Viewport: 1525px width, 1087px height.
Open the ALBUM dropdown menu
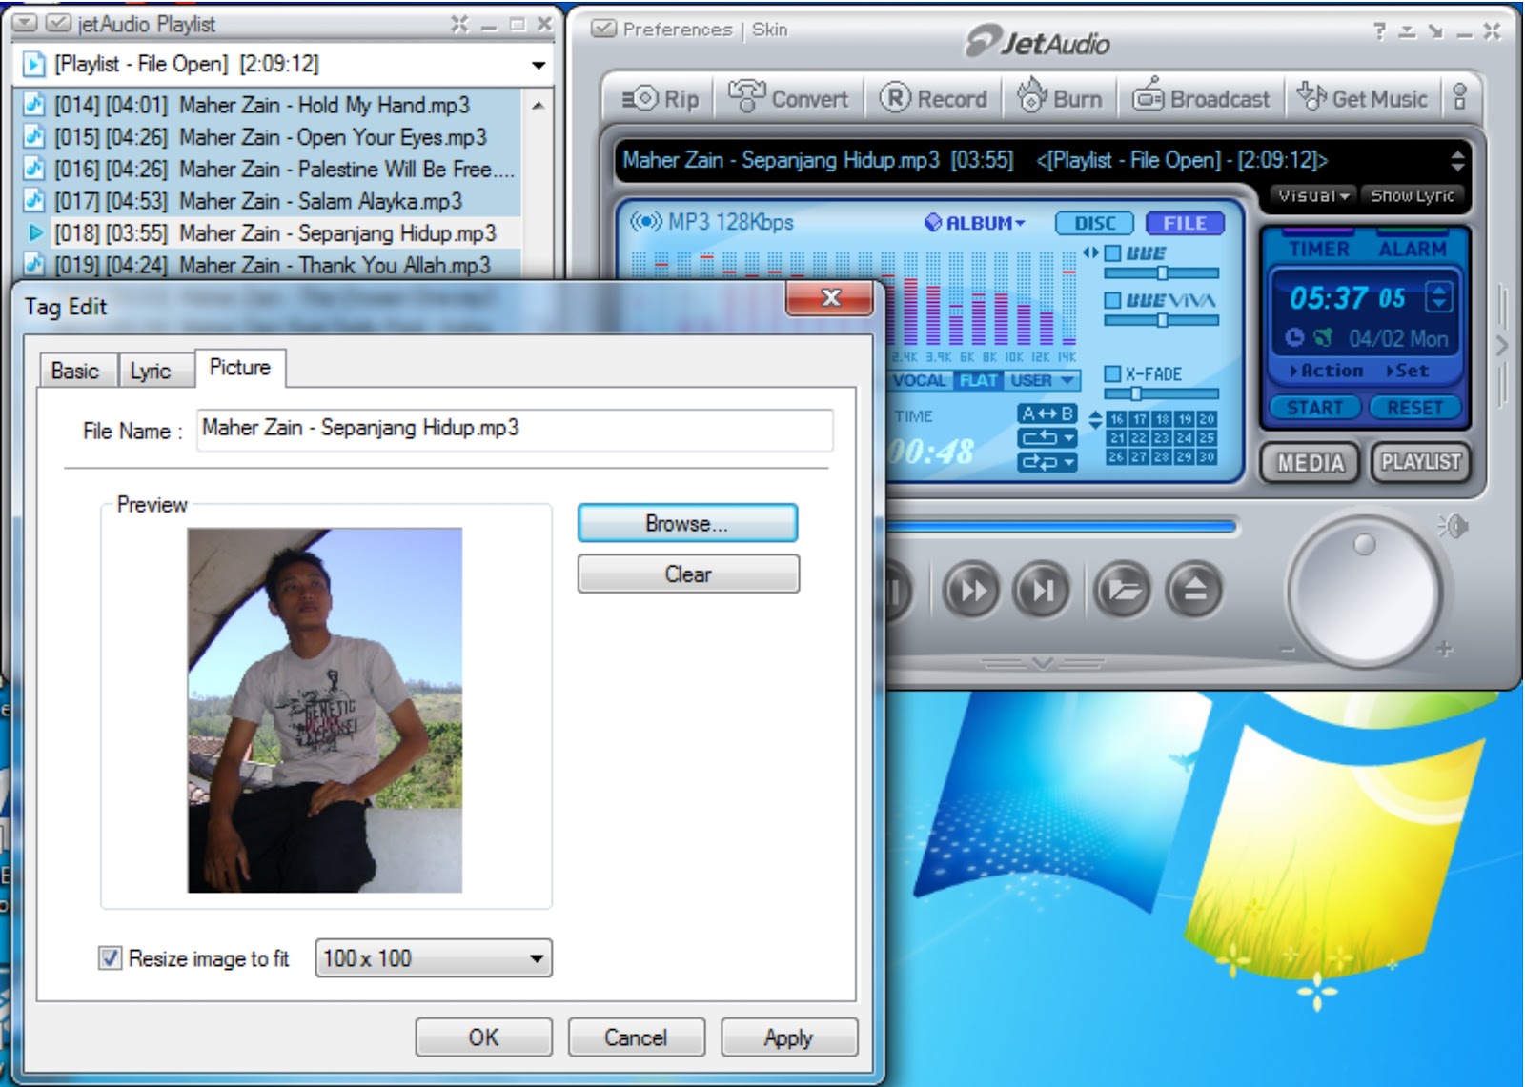pos(974,223)
